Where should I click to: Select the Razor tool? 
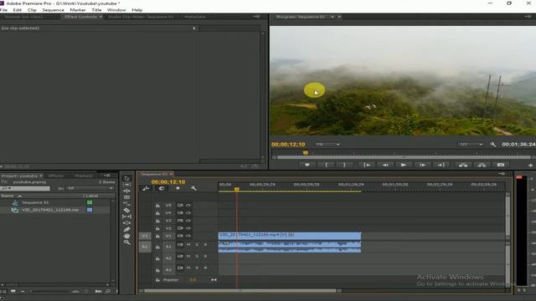pos(126,210)
